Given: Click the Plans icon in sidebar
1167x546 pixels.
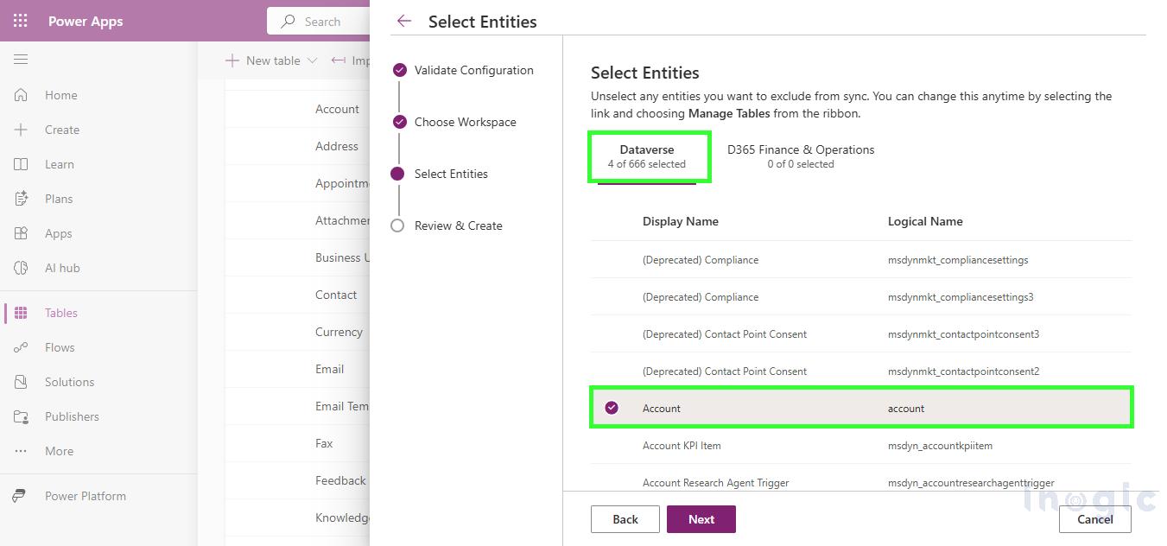Looking at the screenshot, I should point(21,199).
